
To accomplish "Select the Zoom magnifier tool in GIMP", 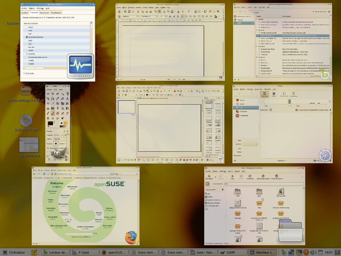I will pos(63,99).
